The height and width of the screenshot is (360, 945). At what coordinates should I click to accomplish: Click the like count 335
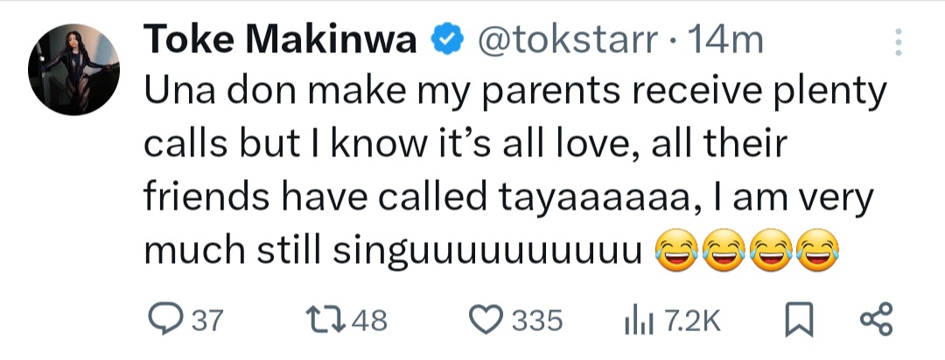point(535,321)
